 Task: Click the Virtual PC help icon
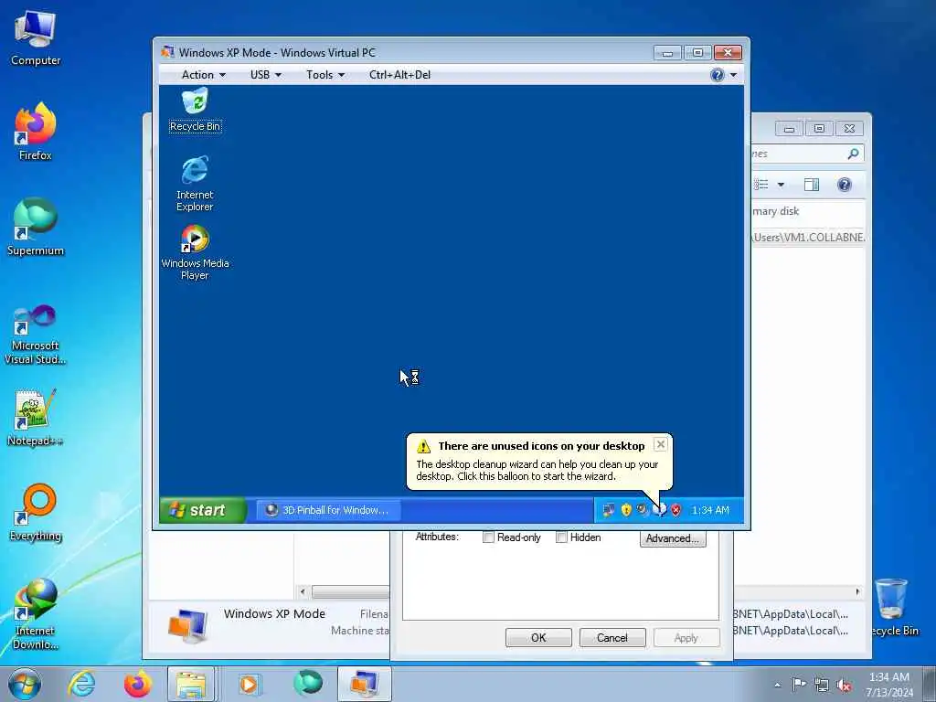[717, 75]
